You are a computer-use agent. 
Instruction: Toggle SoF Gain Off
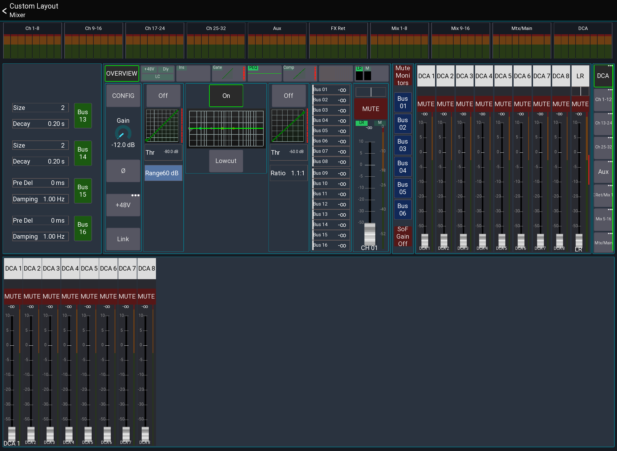tap(403, 236)
